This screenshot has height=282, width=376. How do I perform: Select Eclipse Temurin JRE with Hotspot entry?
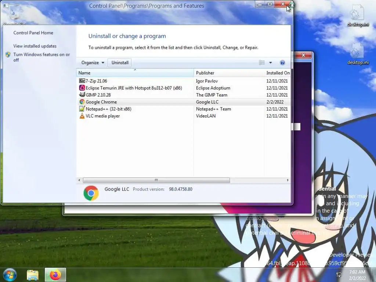point(134,88)
